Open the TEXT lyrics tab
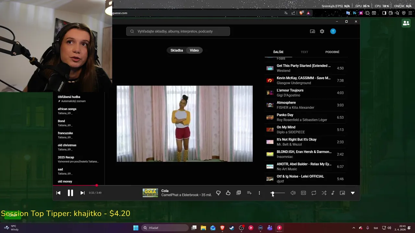 pyautogui.click(x=304, y=52)
